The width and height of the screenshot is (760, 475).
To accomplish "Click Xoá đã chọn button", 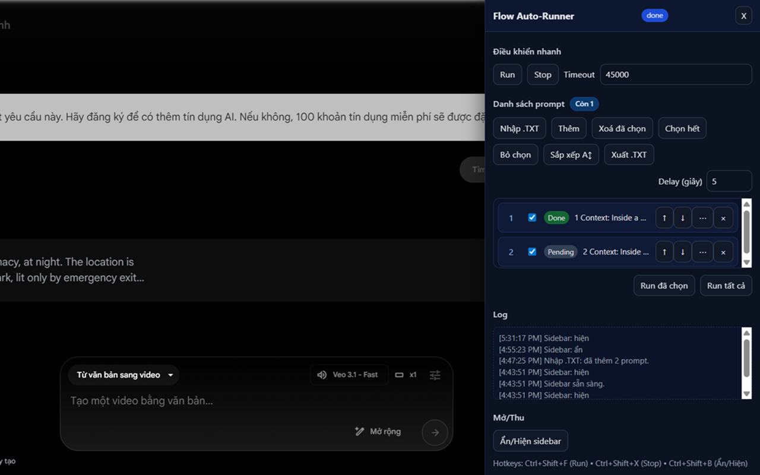I will click(622, 128).
